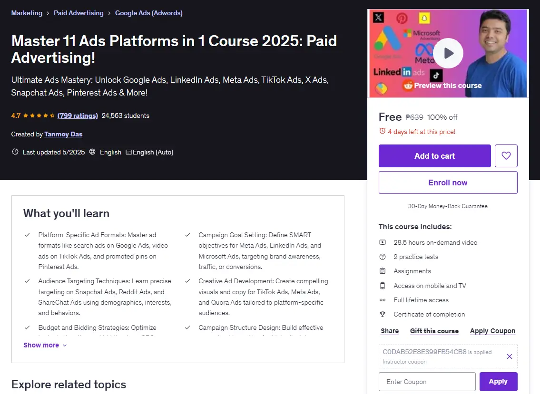This screenshot has height=394, width=540.
Task: Click the 4.7 rating score
Action: [16, 115]
